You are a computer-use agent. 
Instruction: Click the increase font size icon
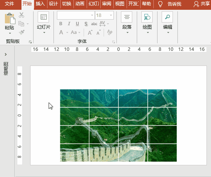(x=90, y=32)
